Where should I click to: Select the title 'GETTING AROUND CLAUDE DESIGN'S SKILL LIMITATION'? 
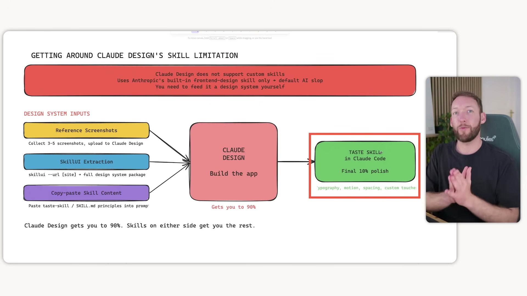[134, 55]
